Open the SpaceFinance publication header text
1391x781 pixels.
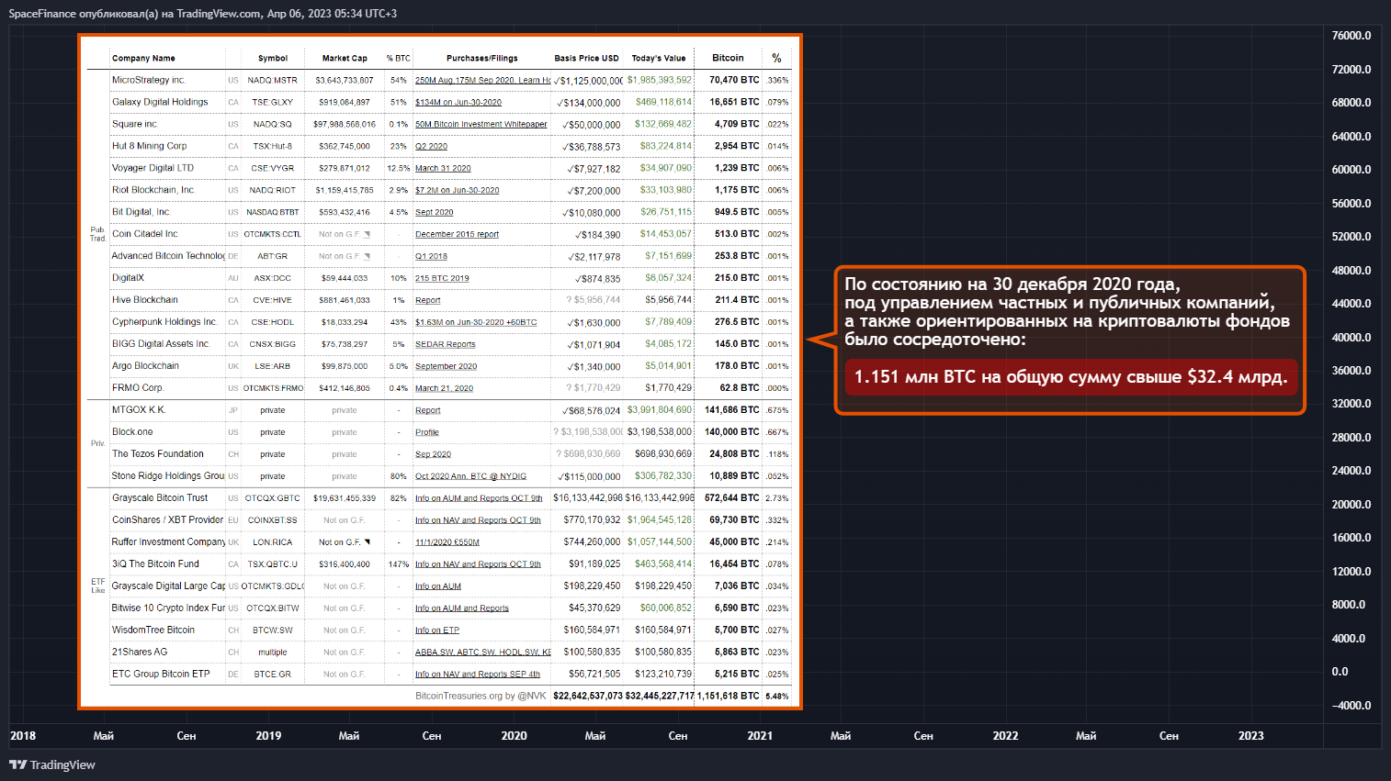tap(203, 14)
